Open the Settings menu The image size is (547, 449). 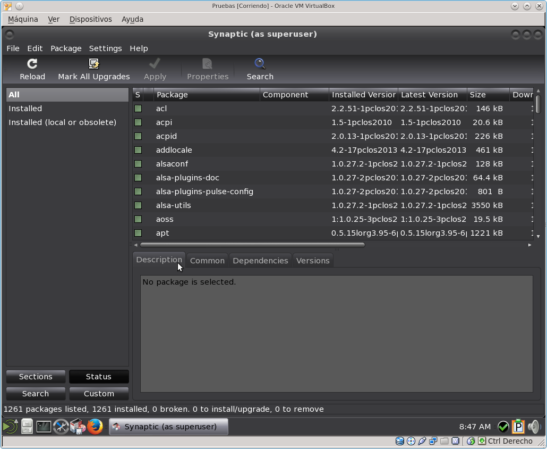[105, 48]
